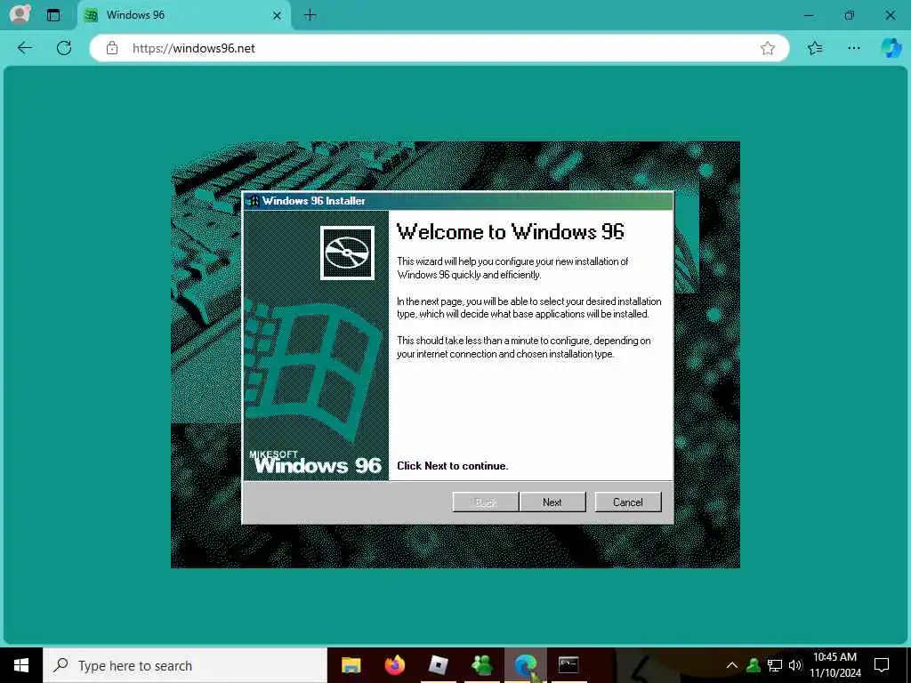911x683 pixels.
Task: Open File Explorer from the taskbar
Action: click(351, 665)
